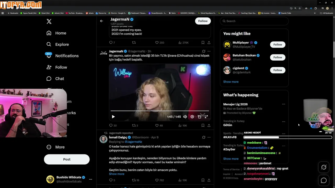Image resolution: width=335 pixels, height=188 pixels.
Task: Go back with the arrow beside JagermaN
Action: pos(102,21)
